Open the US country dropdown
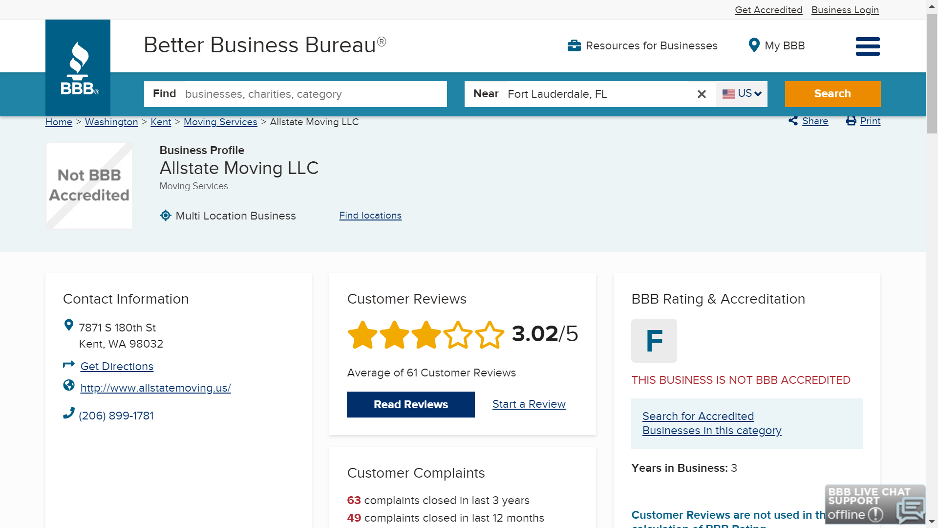This screenshot has height=528, width=938. tap(742, 94)
